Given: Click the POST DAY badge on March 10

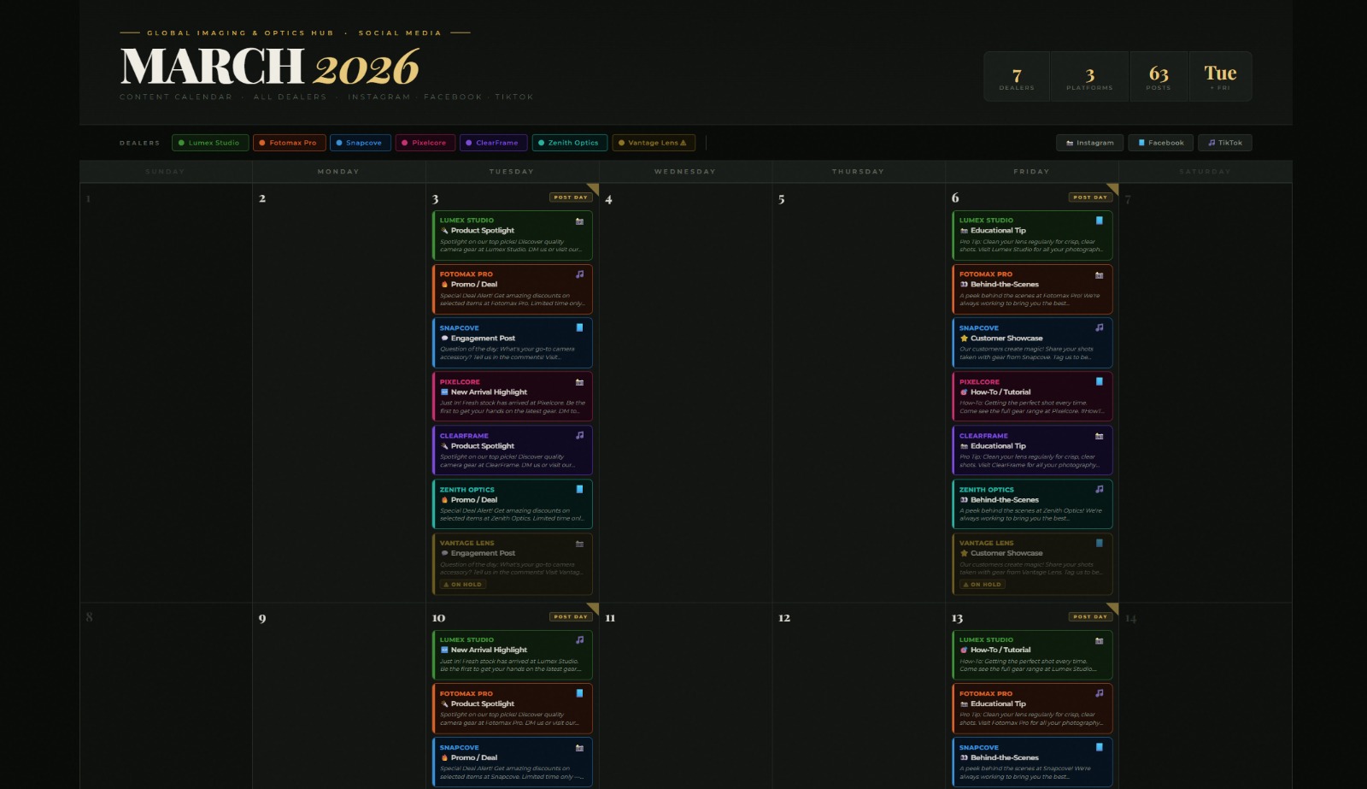Looking at the screenshot, I should 571,616.
